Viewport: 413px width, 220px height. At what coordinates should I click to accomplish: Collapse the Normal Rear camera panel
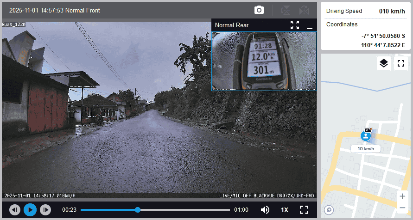(310, 25)
